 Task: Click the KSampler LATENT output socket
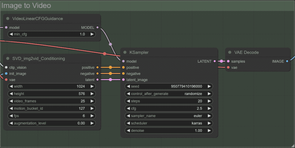215,61
